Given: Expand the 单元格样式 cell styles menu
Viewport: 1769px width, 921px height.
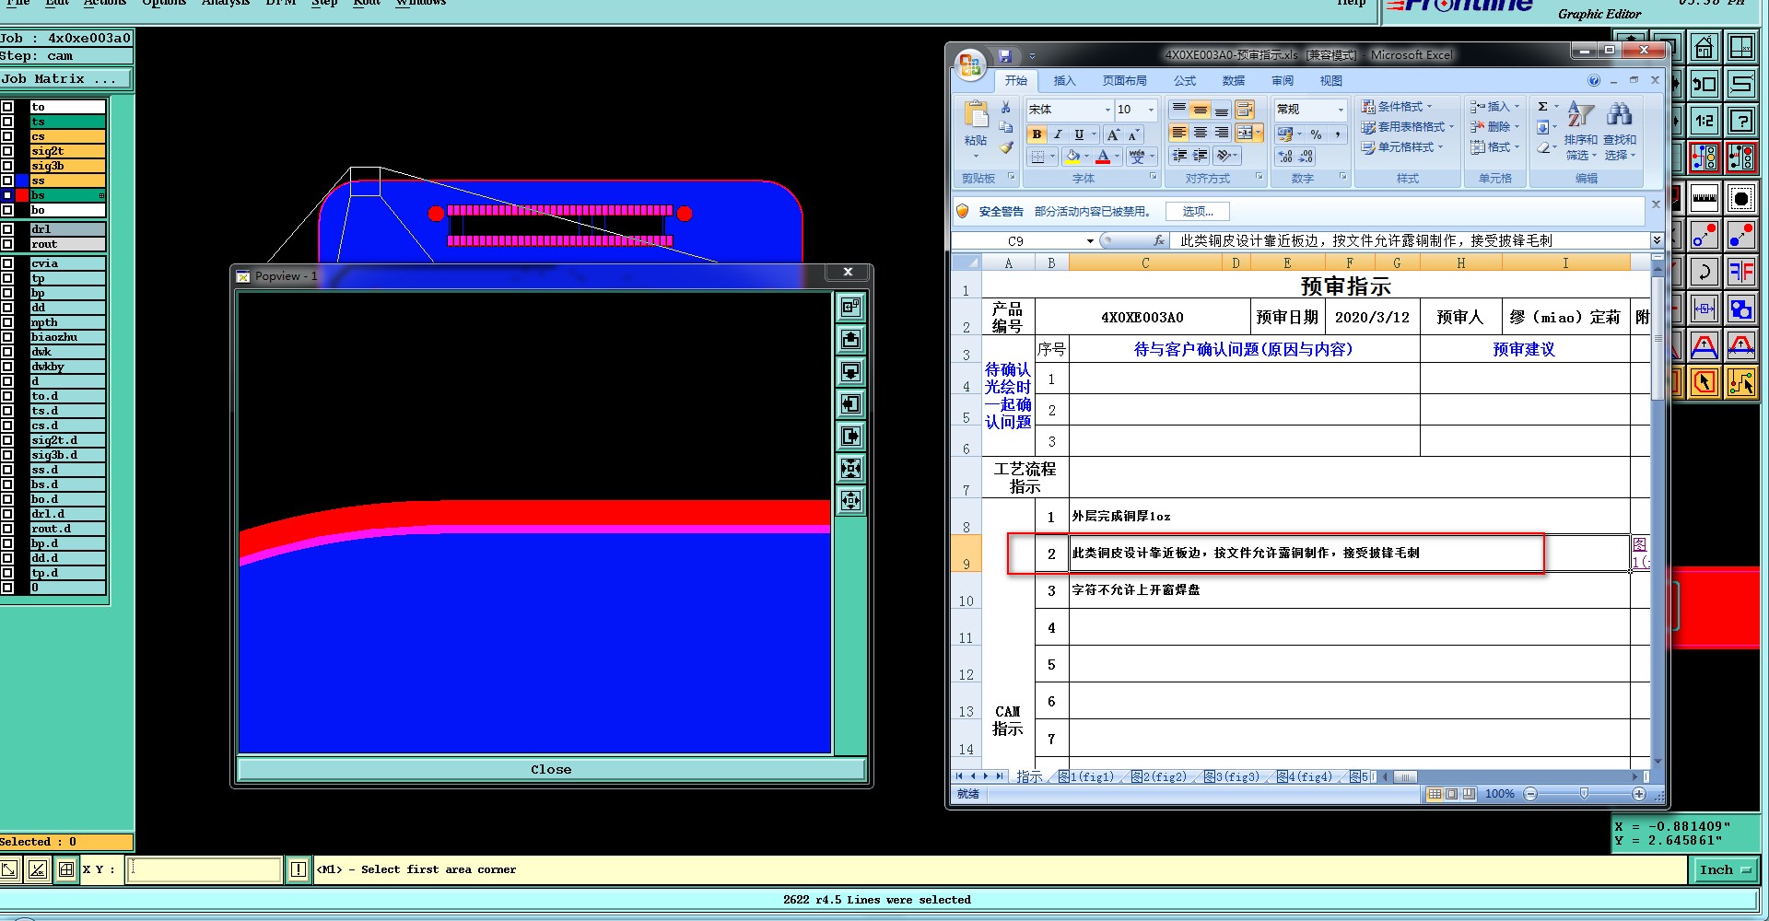Looking at the screenshot, I should (x=1401, y=147).
